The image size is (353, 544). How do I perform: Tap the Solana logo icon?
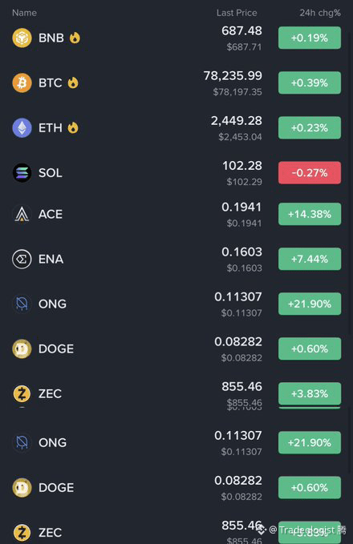[x=22, y=173]
